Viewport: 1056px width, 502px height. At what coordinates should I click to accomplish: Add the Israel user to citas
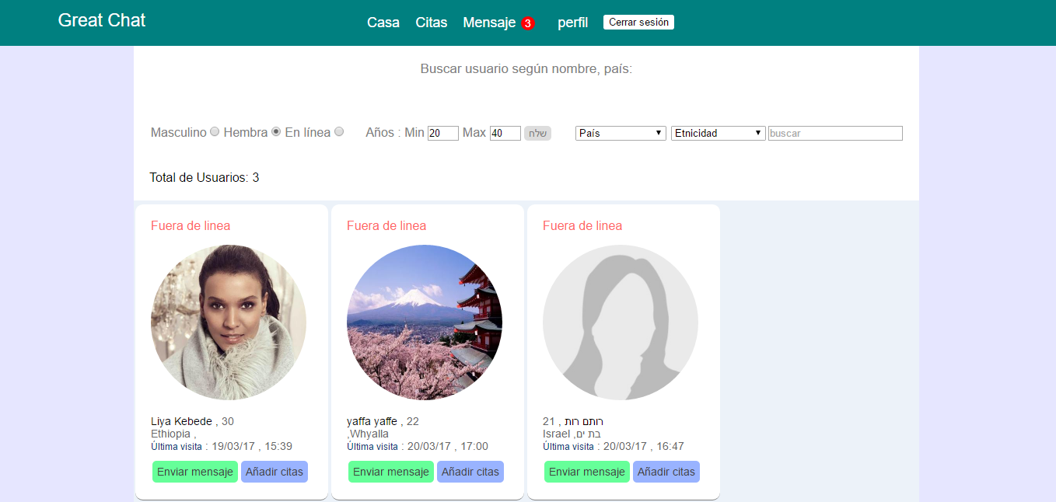[666, 472]
